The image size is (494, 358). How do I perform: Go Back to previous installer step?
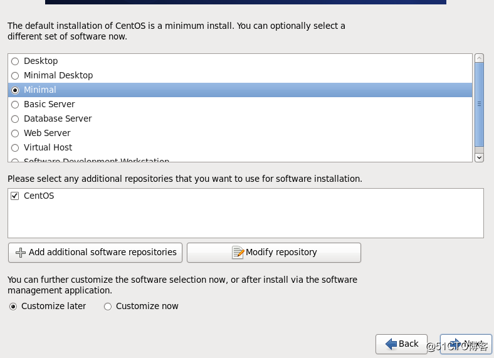pos(401,344)
